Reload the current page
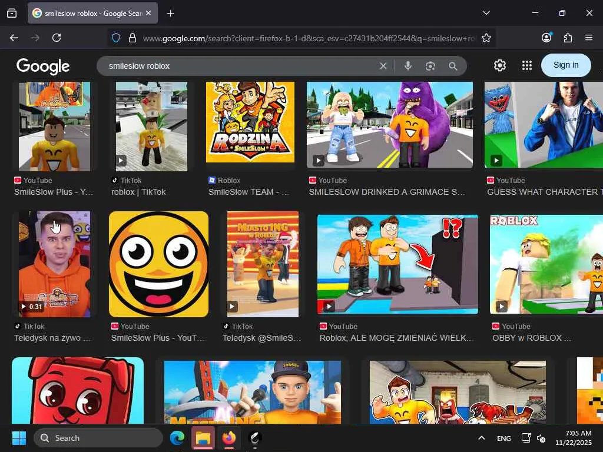Screen dimensions: 603x452 coord(57,38)
